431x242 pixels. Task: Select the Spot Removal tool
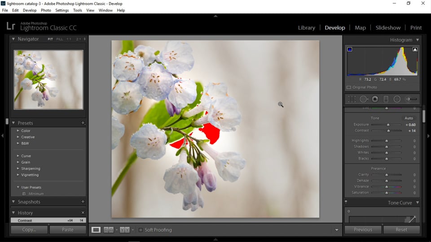click(x=364, y=99)
